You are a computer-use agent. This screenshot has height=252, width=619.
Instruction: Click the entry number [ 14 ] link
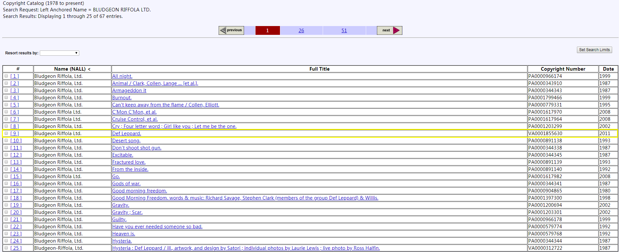pyautogui.click(x=16, y=169)
